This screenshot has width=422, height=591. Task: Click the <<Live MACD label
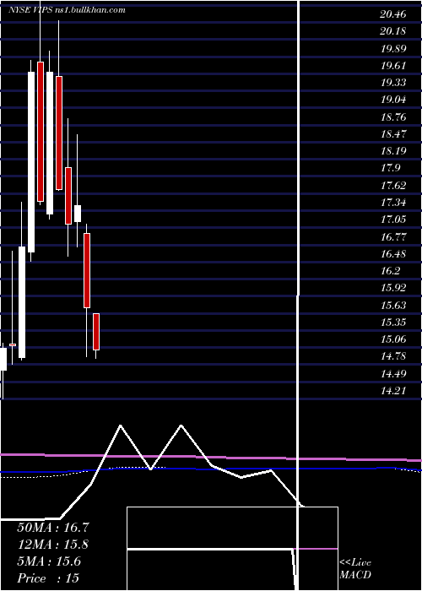[x=355, y=569]
